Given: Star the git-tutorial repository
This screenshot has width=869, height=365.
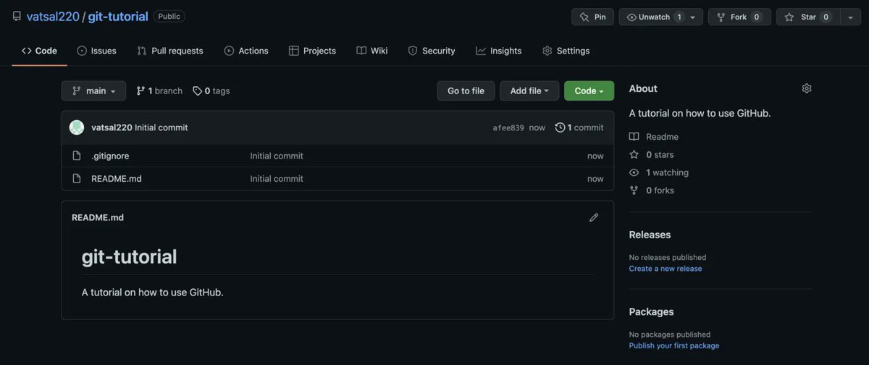Looking at the screenshot, I should pos(807,17).
